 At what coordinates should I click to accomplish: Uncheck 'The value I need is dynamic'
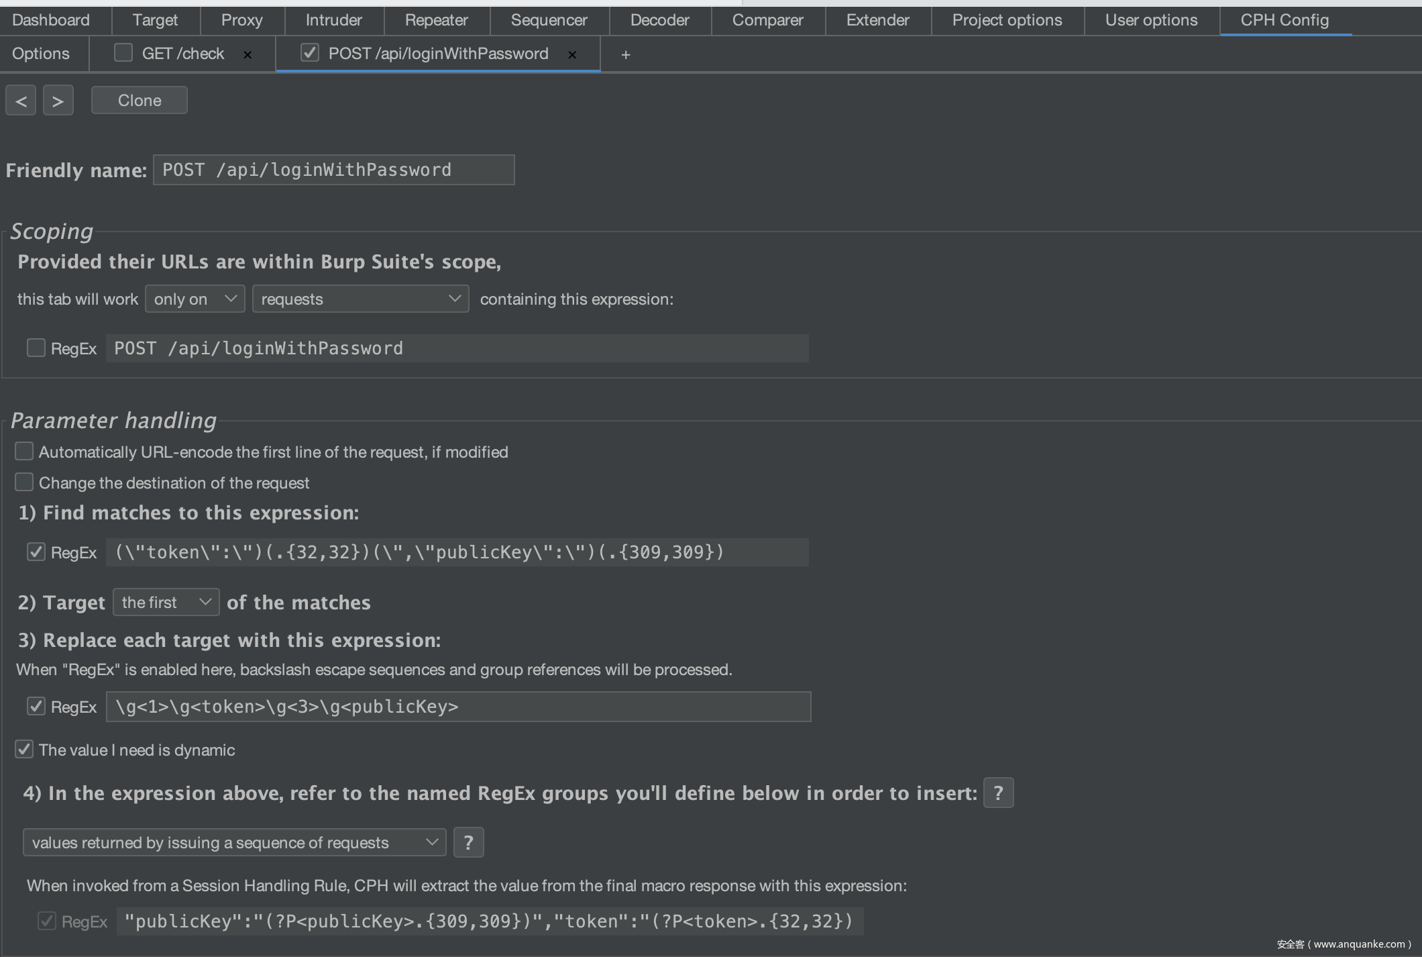pyautogui.click(x=24, y=750)
